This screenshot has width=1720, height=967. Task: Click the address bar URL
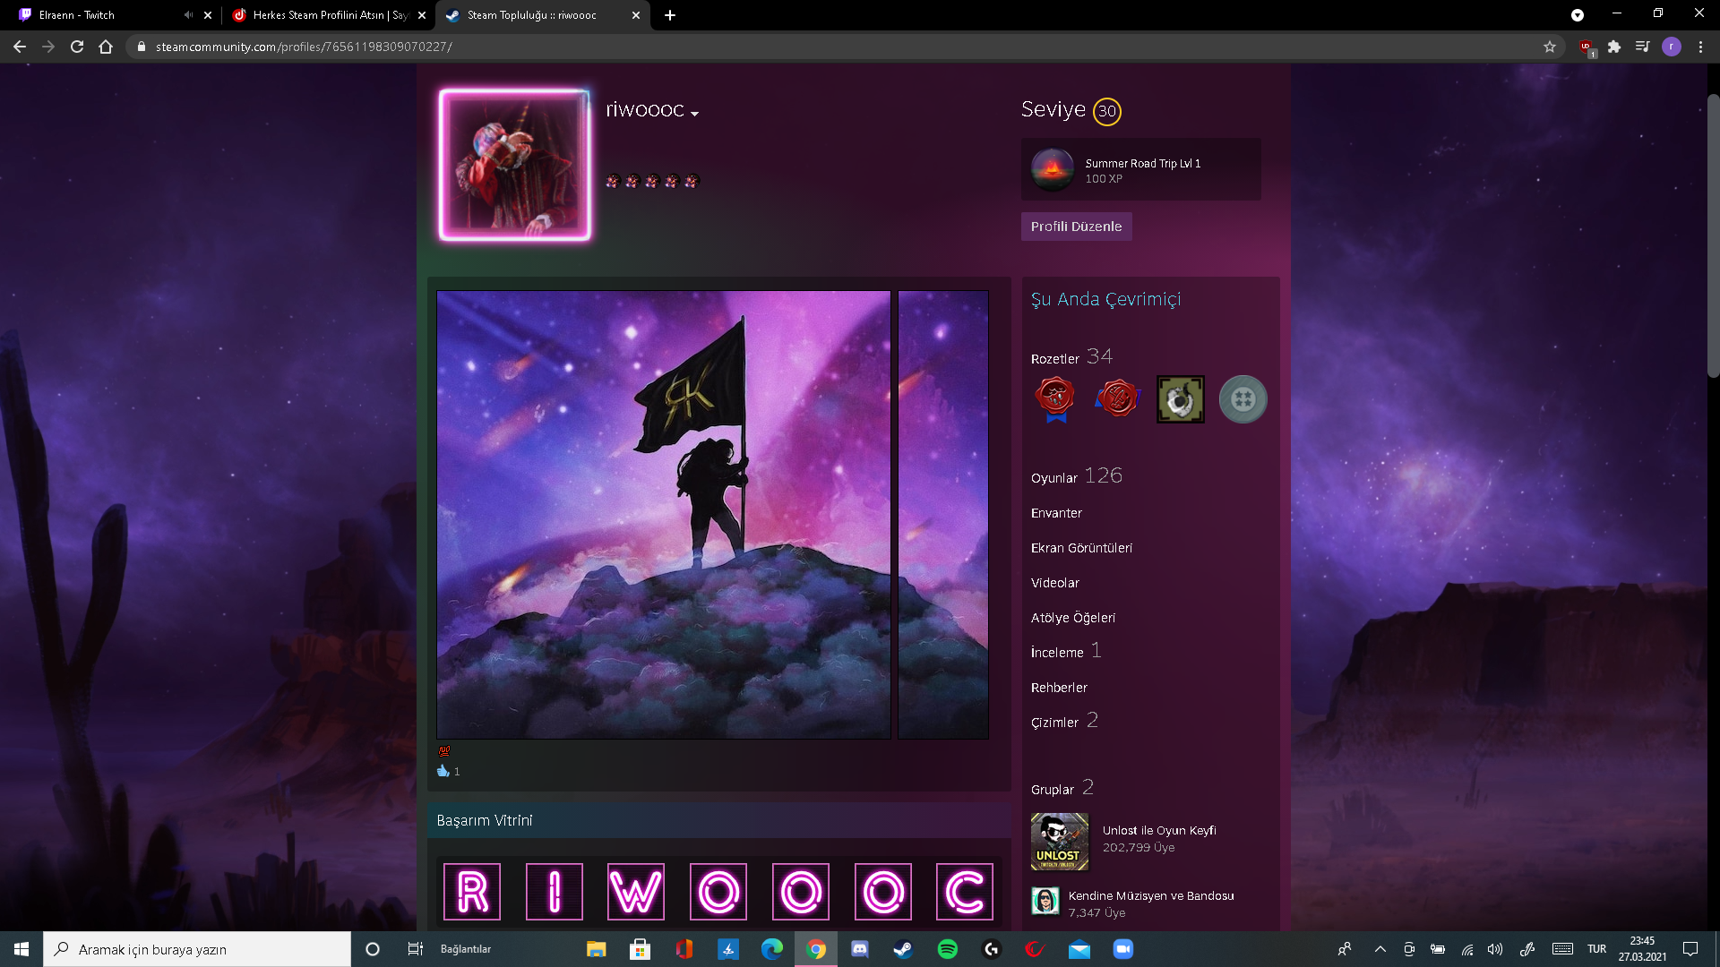click(304, 47)
